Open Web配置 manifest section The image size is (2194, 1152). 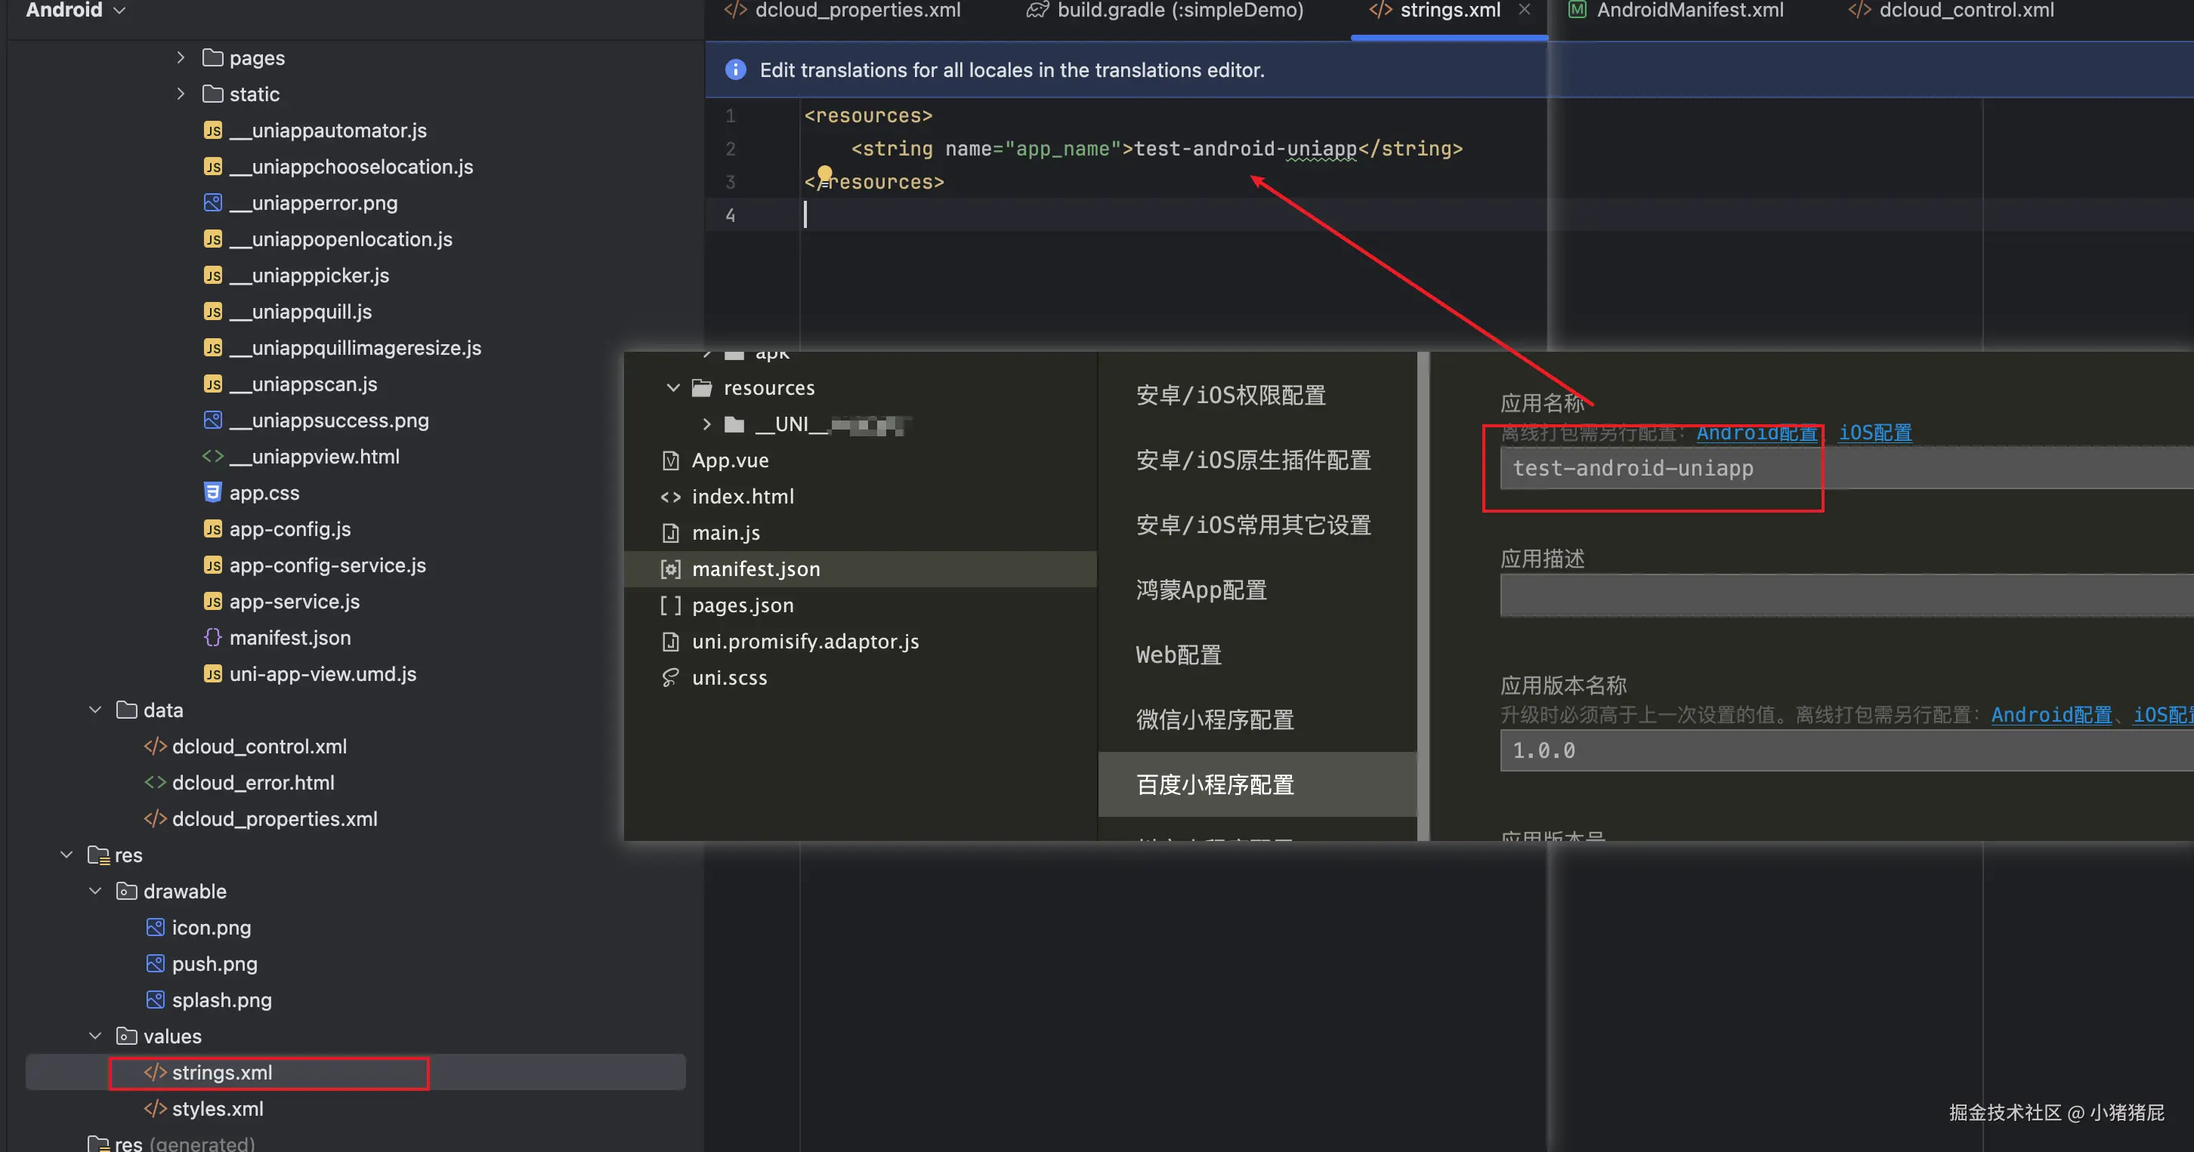coord(1179,655)
